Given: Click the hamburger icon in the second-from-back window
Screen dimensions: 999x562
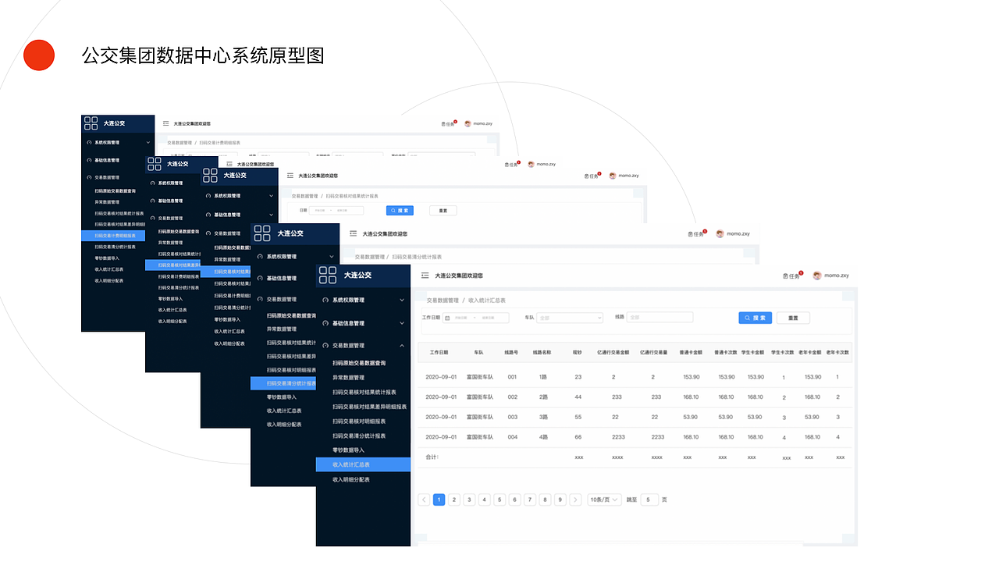Looking at the screenshot, I should 229,164.
